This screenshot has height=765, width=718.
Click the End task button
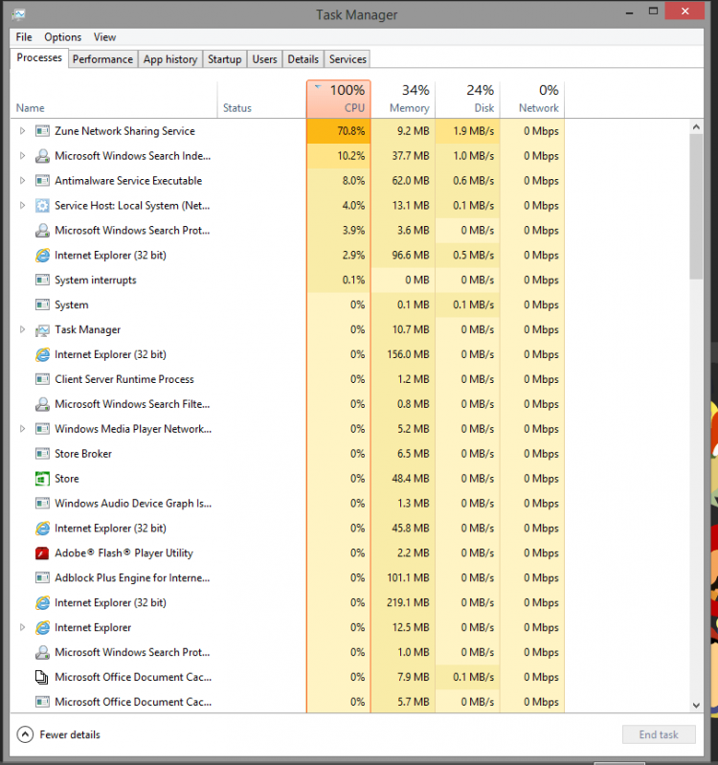pos(659,734)
